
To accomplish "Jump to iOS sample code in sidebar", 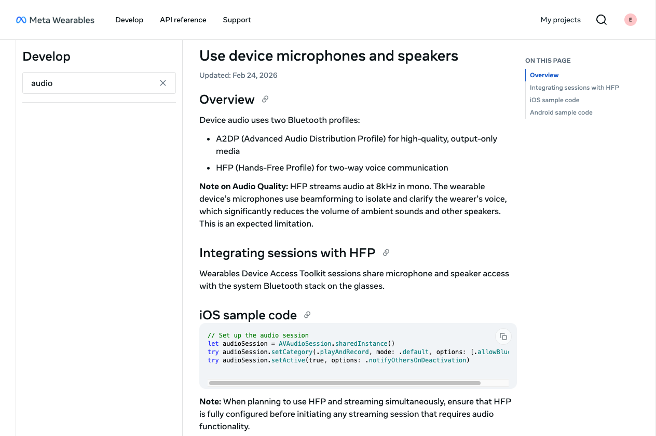I will 554,100.
